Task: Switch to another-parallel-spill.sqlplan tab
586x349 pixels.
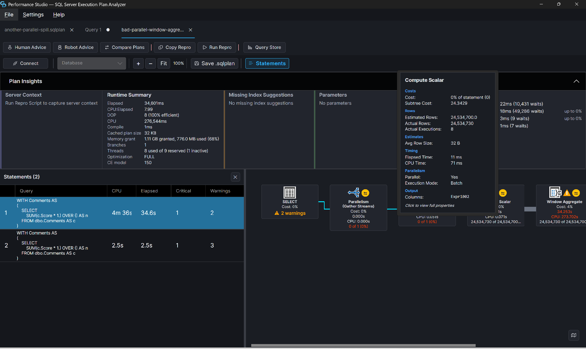Action: [35, 30]
